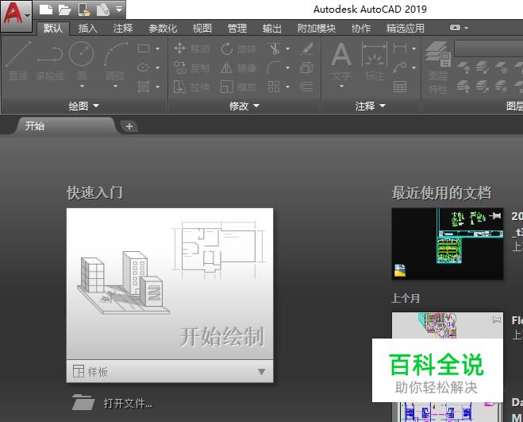Select the Arc (圆弧) tool
This screenshot has width=523, height=422.
point(115,62)
